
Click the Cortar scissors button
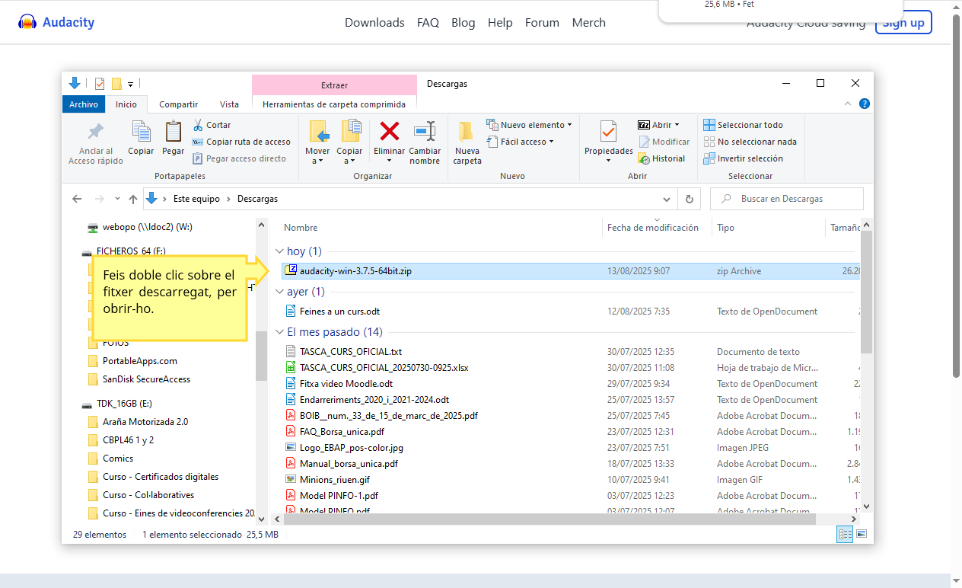coord(211,125)
